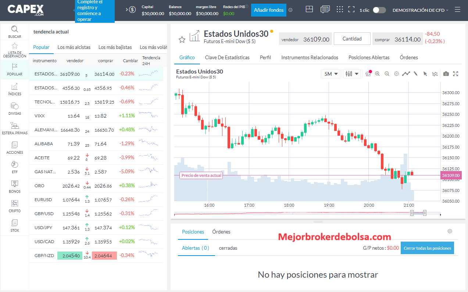Viewport: 468px width, 292px height.
Task: Click GBP/NZD sell price 2.04540
Action: pyautogui.click(x=70, y=256)
